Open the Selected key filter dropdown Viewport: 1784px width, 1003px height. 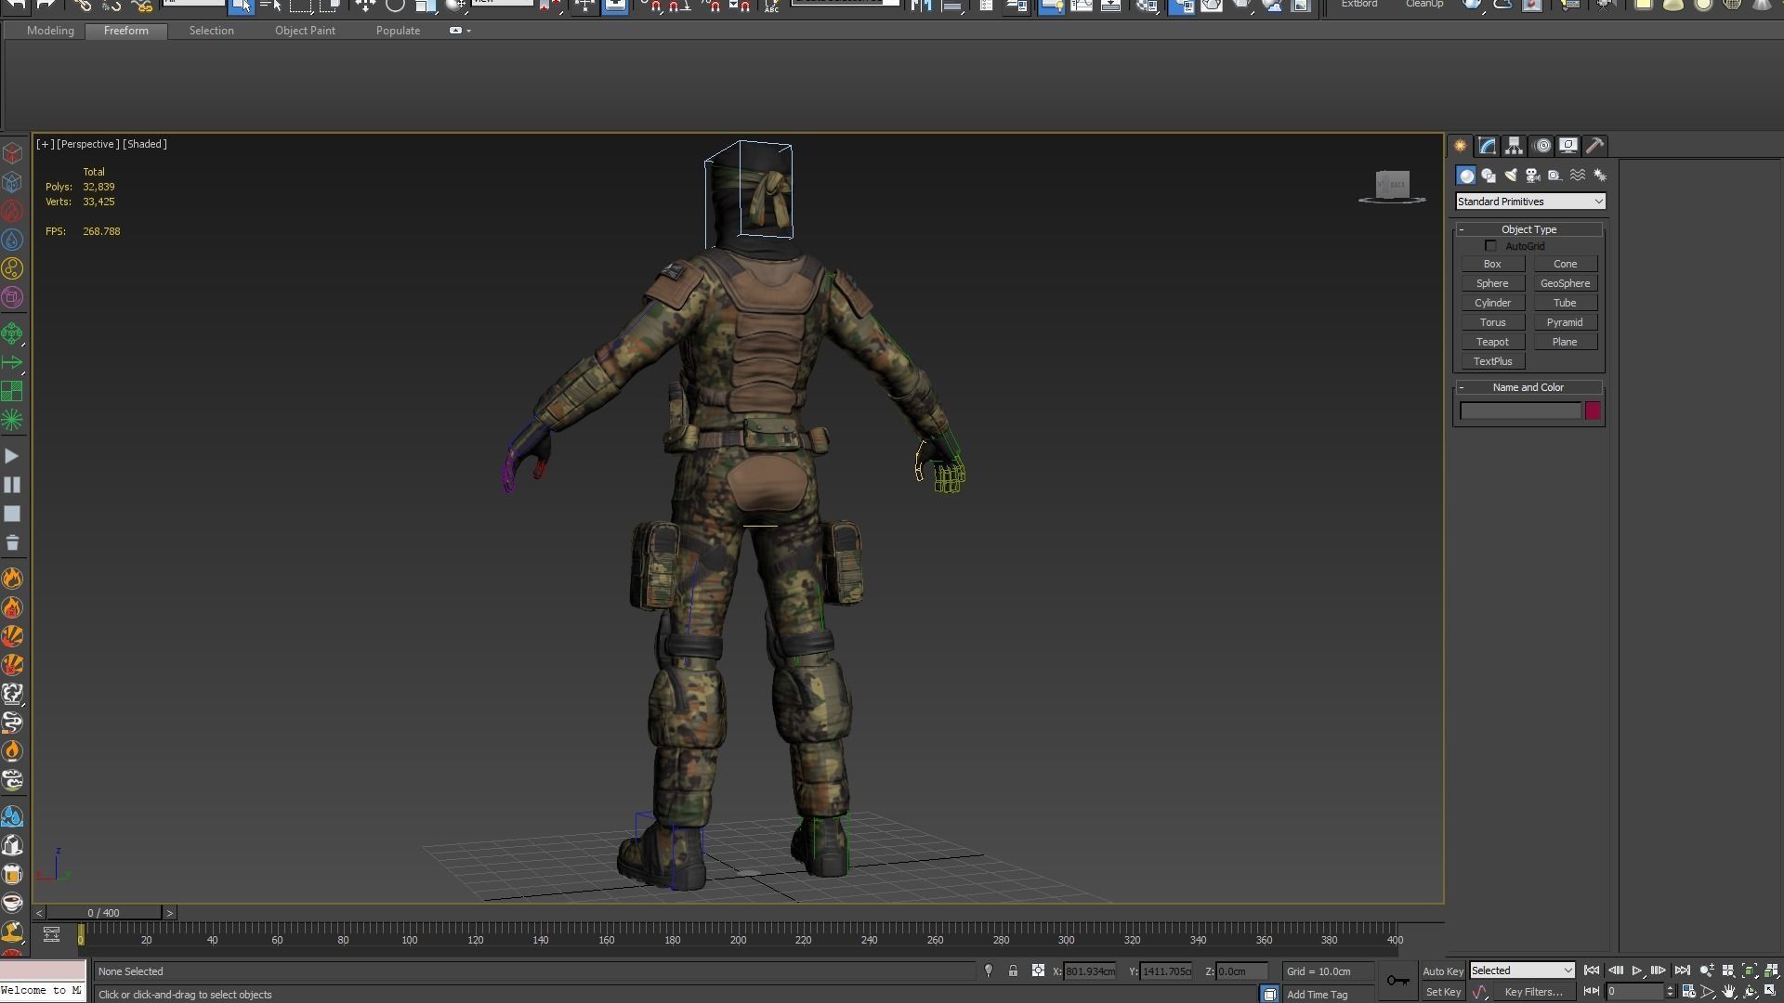point(1521,970)
